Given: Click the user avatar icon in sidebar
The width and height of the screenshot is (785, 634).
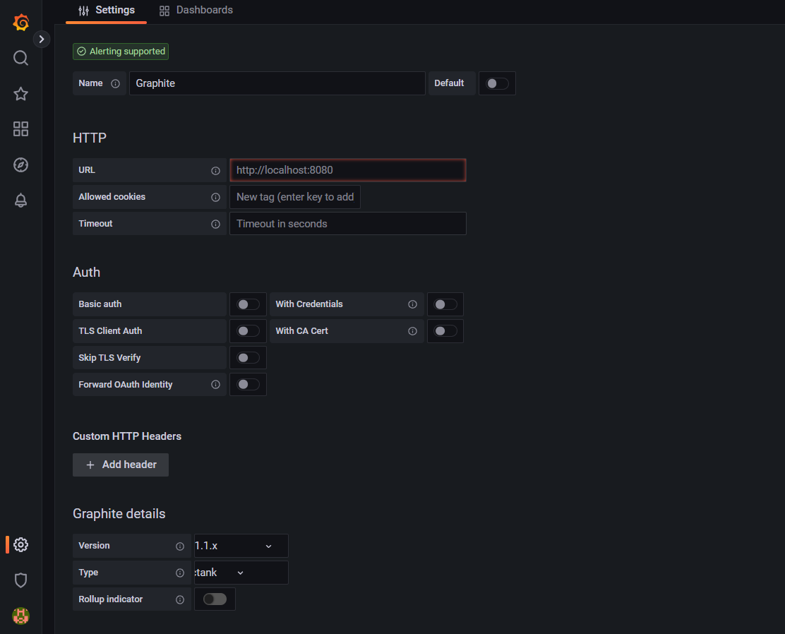Looking at the screenshot, I should click(20, 616).
